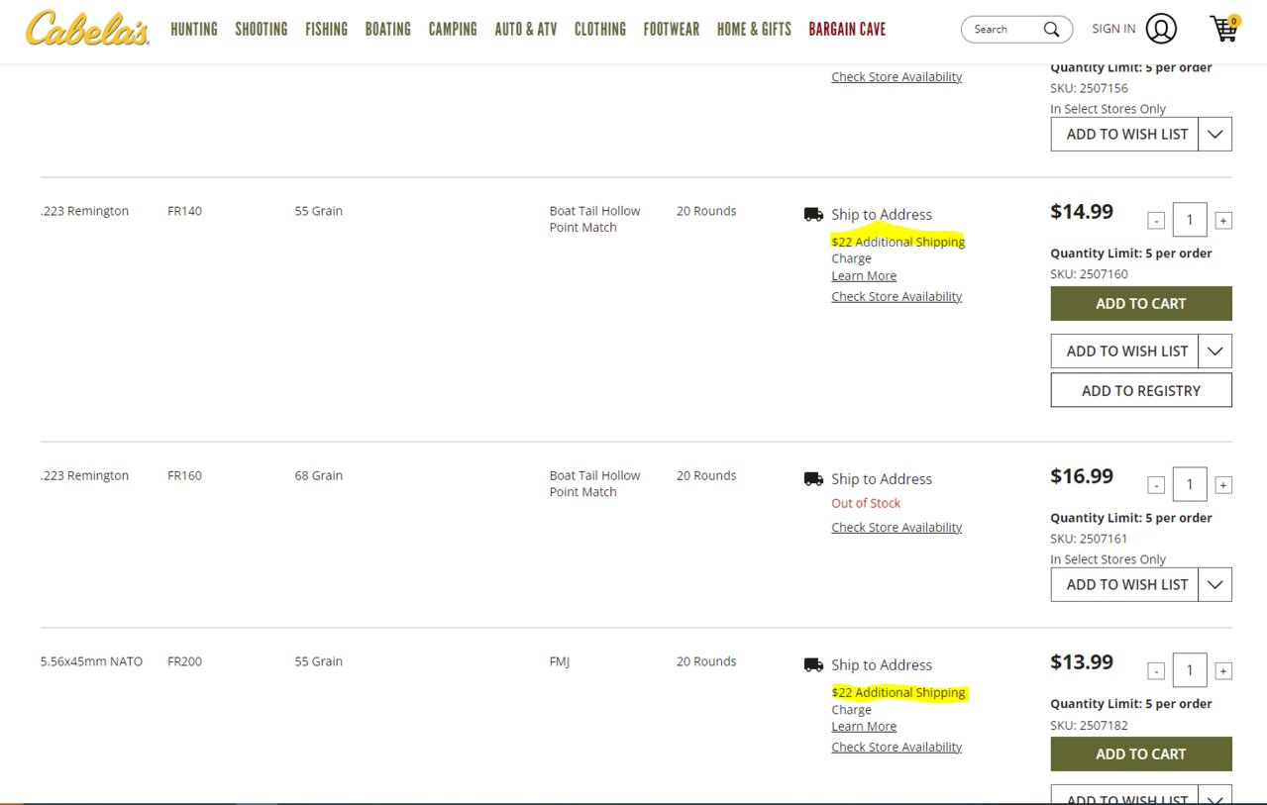Check Store Availability for FR140
The image size is (1267, 805).
[897, 296]
